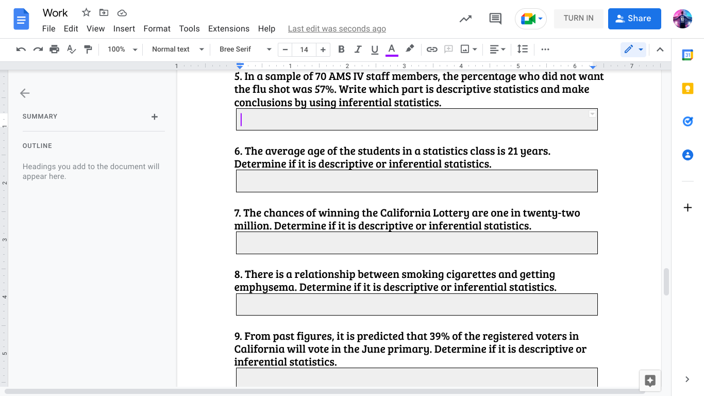Image resolution: width=704 pixels, height=396 pixels.
Task: Open Contacts side panel
Action: click(x=688, y=155)
